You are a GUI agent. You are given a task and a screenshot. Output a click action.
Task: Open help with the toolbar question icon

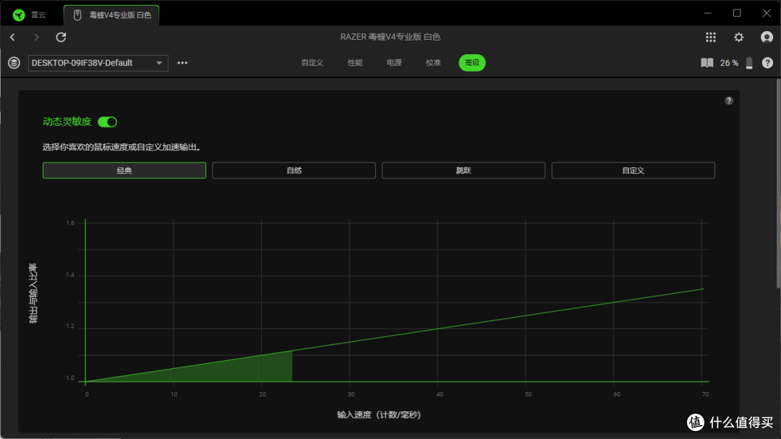(767, 63)
